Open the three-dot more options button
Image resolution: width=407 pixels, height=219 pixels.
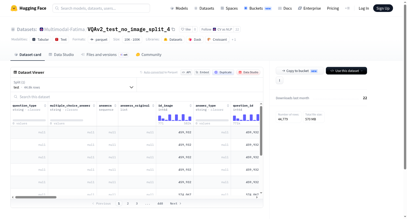280,80
